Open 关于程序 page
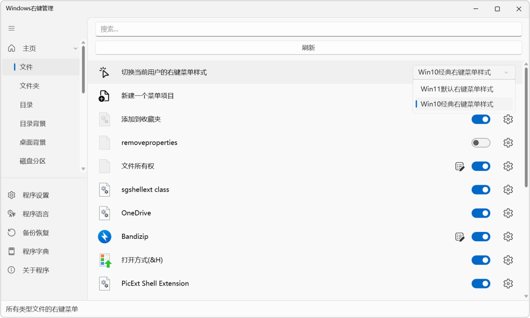 tap(43, 270)
